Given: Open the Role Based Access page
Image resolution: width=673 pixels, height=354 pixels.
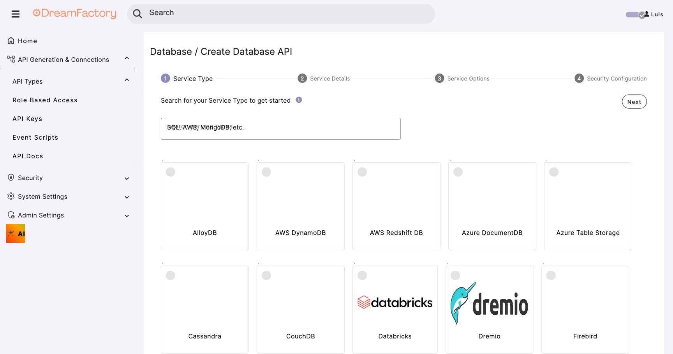Looking at the screenshot, I should coord(44,100).
